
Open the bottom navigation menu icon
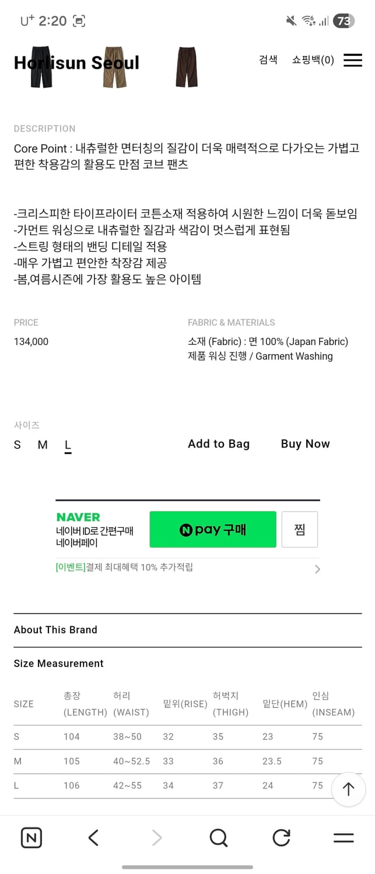click(344, 837)
